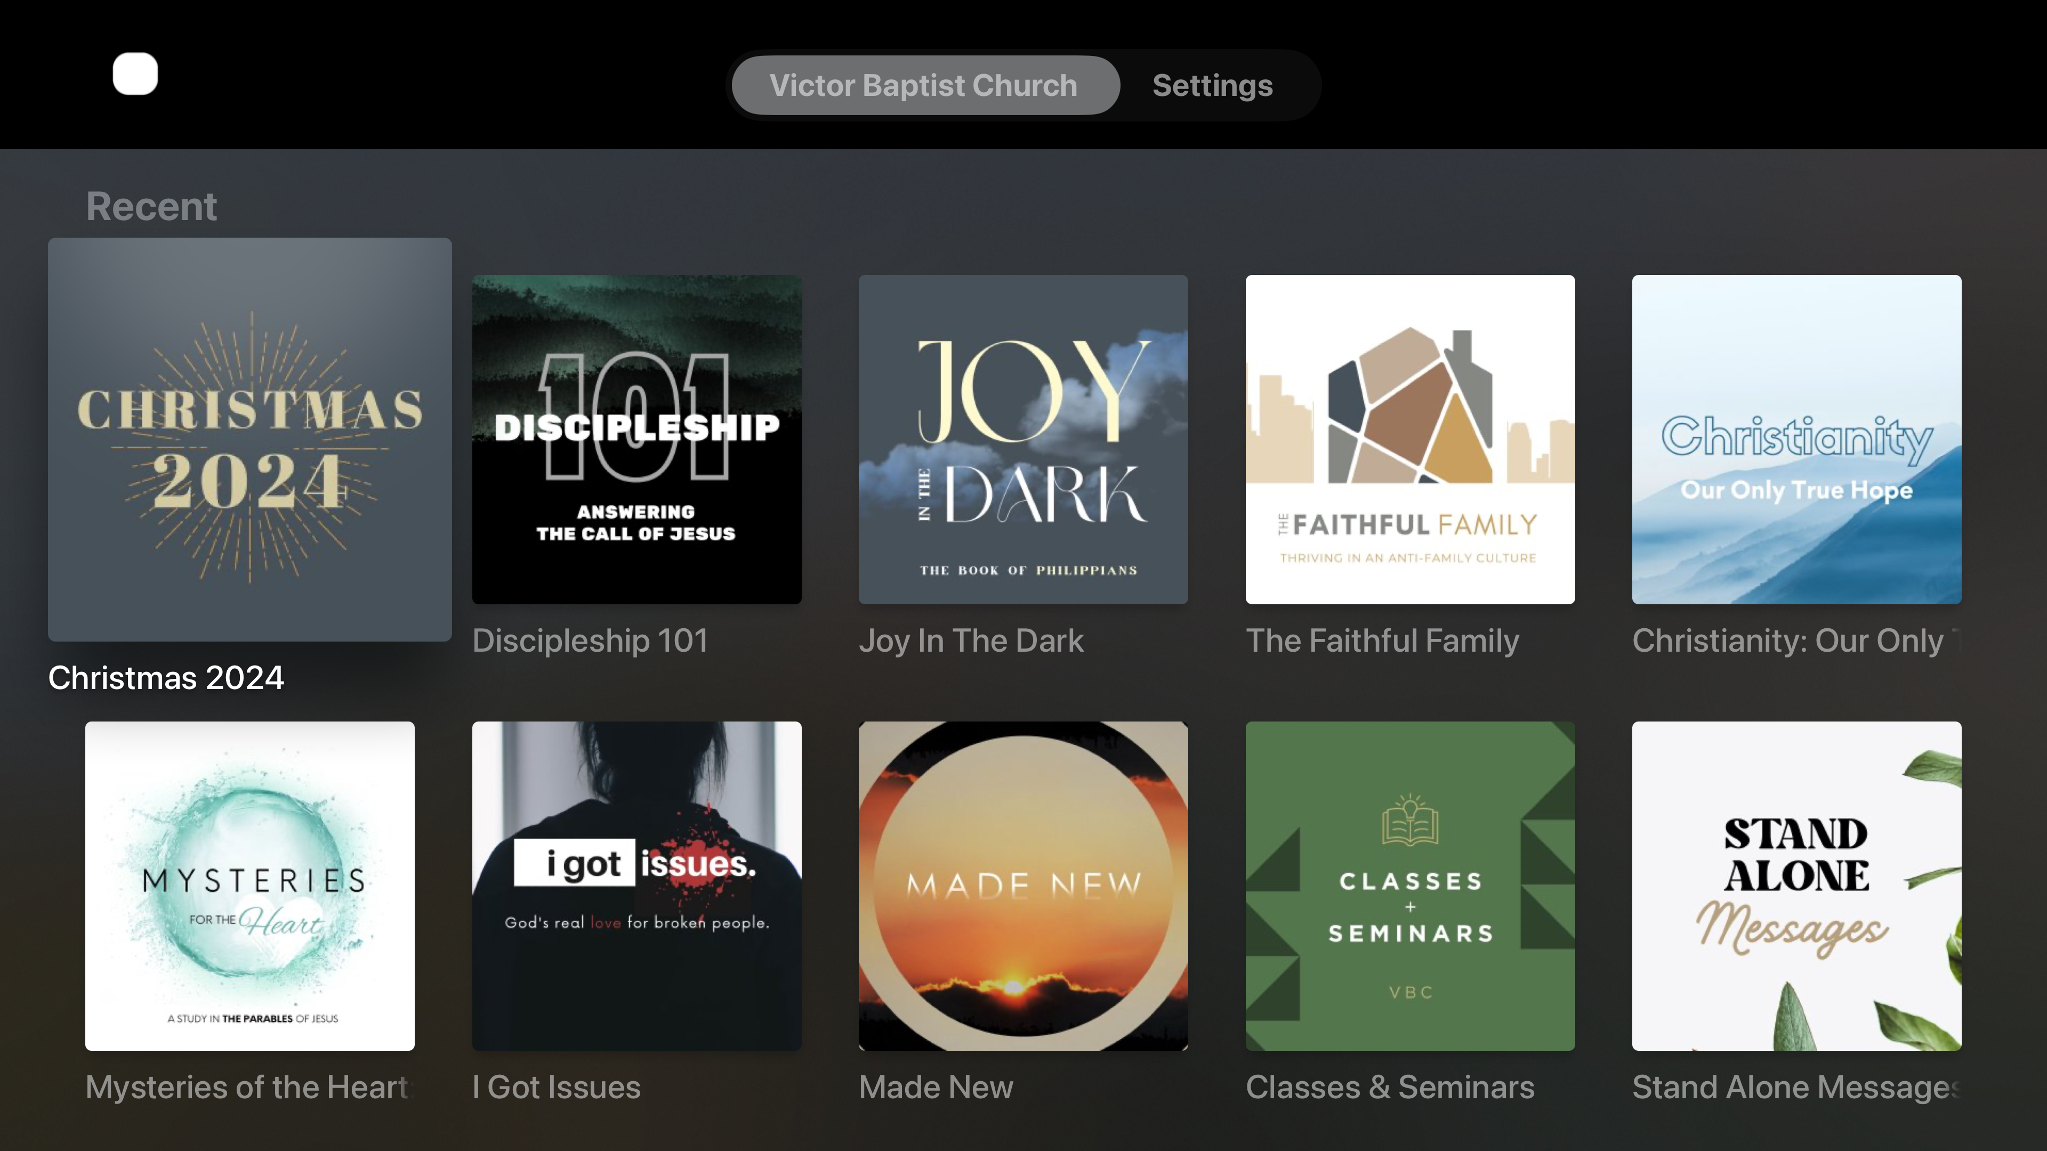This screenshot has width=2047, height=1151.
Task: Click 'Mysteries of the Heart' title label
Action: point(249,1087)
